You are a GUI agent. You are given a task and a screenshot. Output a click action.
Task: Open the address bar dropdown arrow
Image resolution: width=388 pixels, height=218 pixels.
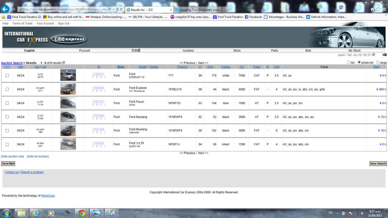tap(113, 9)
